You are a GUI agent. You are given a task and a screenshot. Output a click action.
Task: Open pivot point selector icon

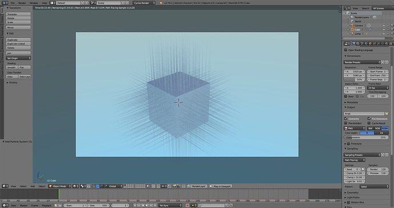pos(83,186)
